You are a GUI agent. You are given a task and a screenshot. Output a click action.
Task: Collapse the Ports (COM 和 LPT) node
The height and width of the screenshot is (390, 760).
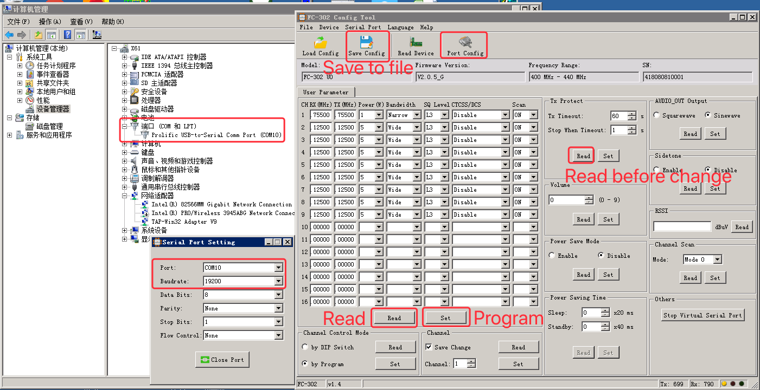pyautogui.click(x=124, y=126)
